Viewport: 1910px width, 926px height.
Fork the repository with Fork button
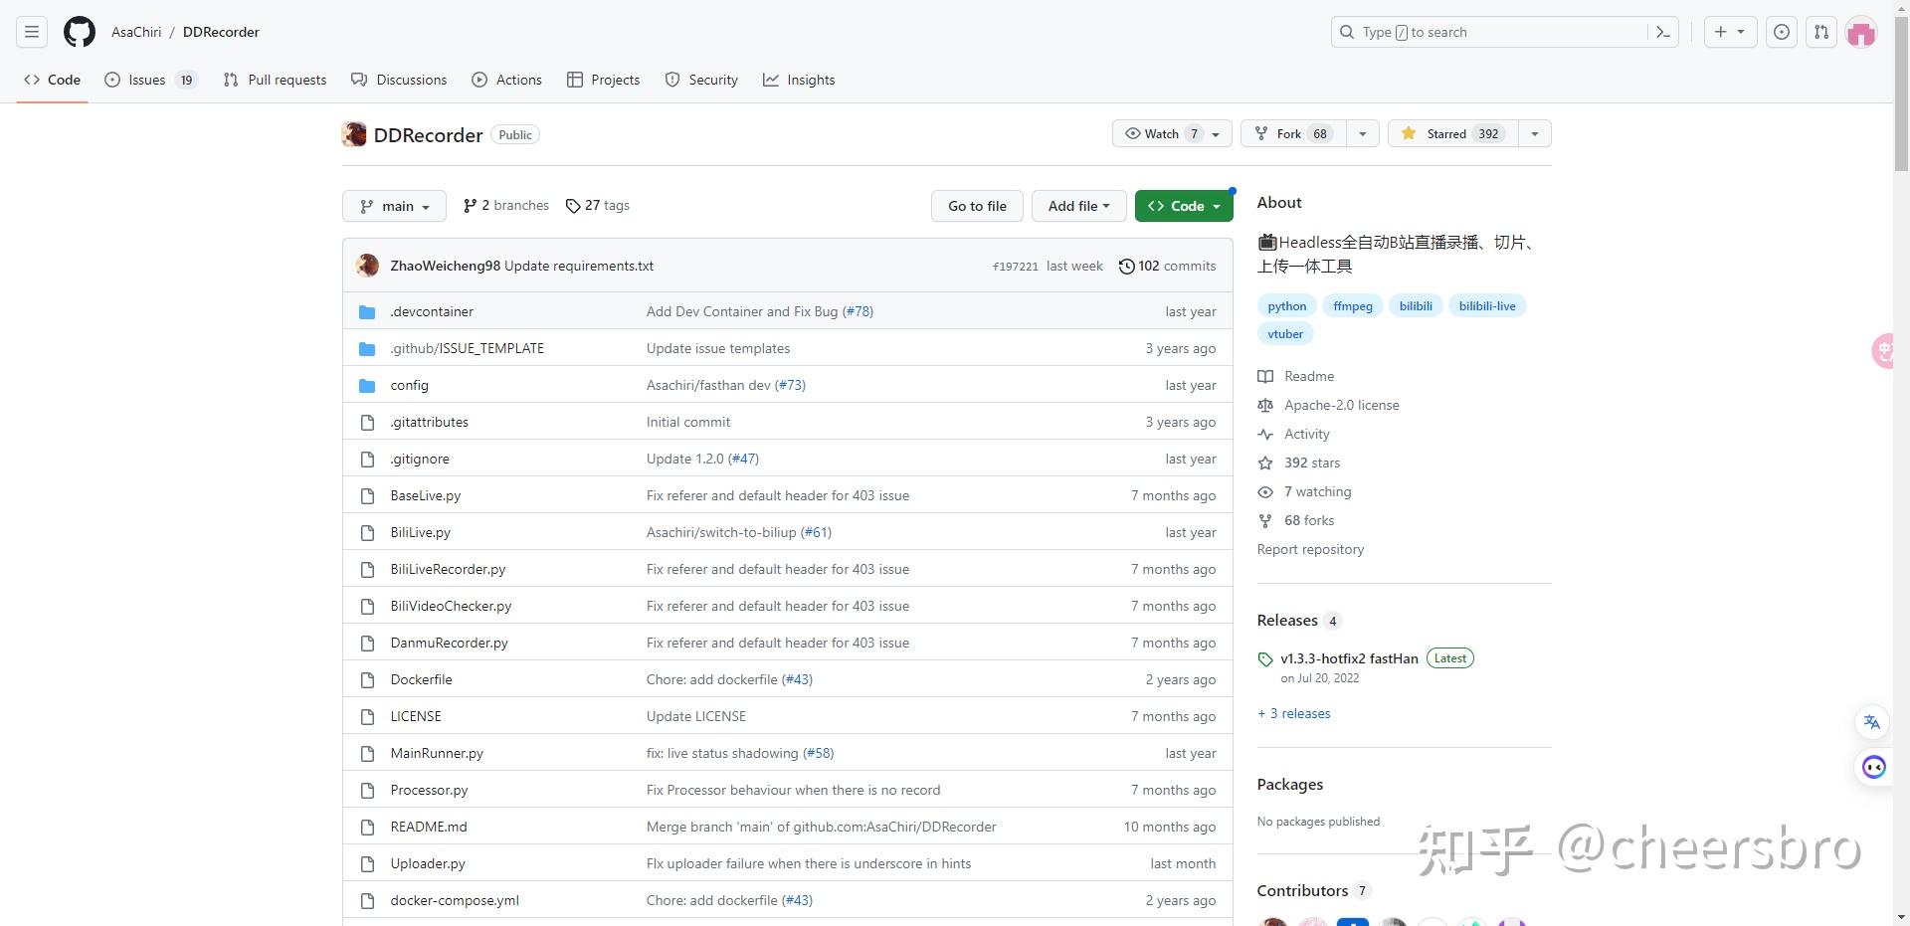point(1293,133)
